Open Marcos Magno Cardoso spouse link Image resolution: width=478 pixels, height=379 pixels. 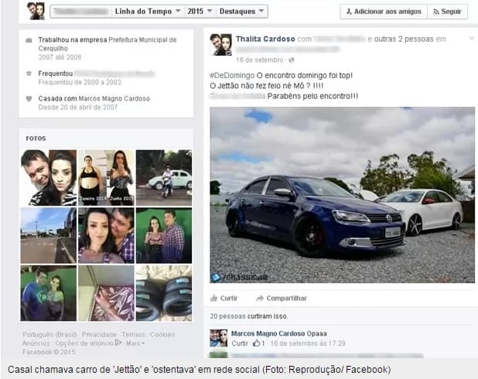click(x=114, y=98)
